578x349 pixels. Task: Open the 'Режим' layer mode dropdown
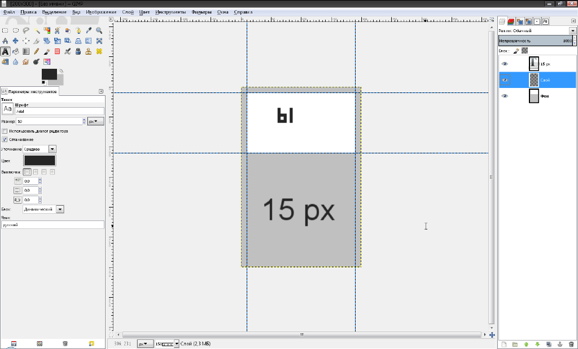click(536, 30)
